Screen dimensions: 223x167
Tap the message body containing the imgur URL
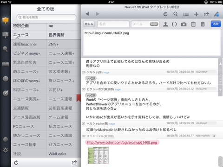(152, 42)
